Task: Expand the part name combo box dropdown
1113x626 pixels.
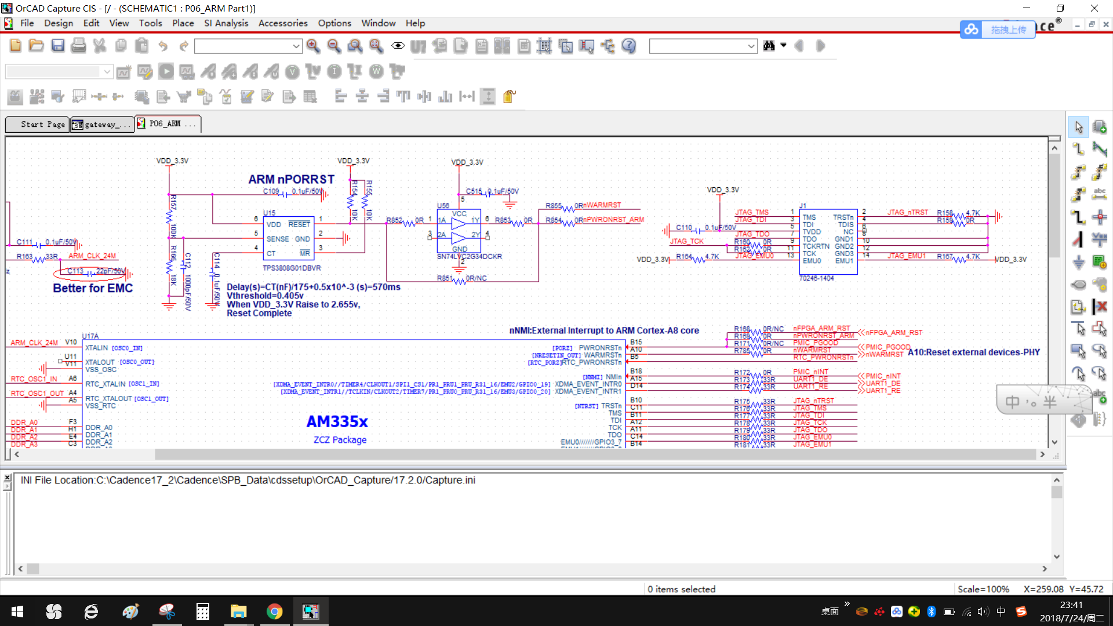Action: click(296, 46)
